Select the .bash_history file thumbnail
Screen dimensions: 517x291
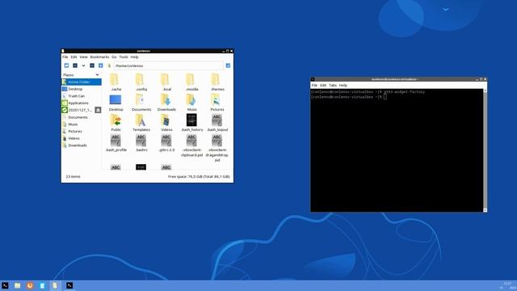pos(191,120)
